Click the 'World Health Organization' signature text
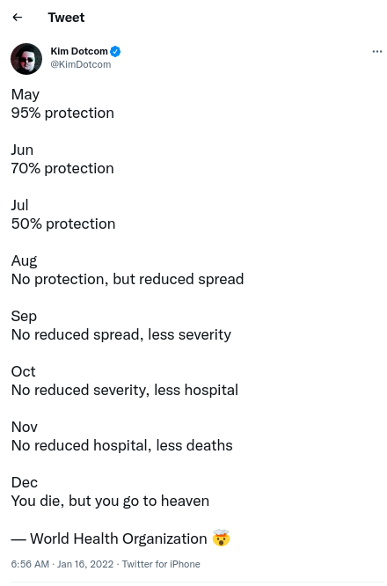 tap(119, 538)
